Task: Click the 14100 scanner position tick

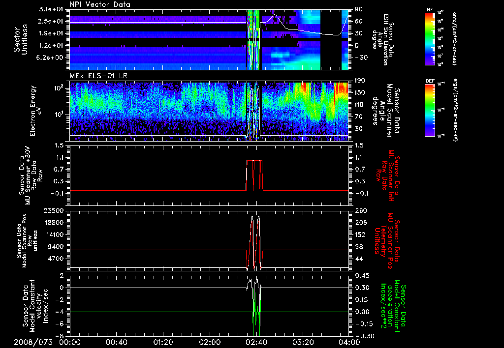Action: point(54,234)
